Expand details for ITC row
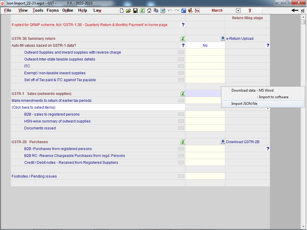 point(181,66)
